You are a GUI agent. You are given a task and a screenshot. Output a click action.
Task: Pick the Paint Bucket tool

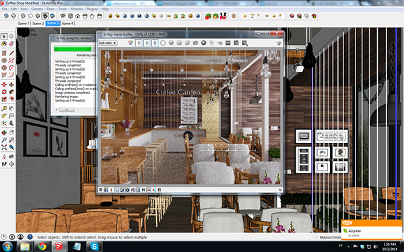pos(4,44)
